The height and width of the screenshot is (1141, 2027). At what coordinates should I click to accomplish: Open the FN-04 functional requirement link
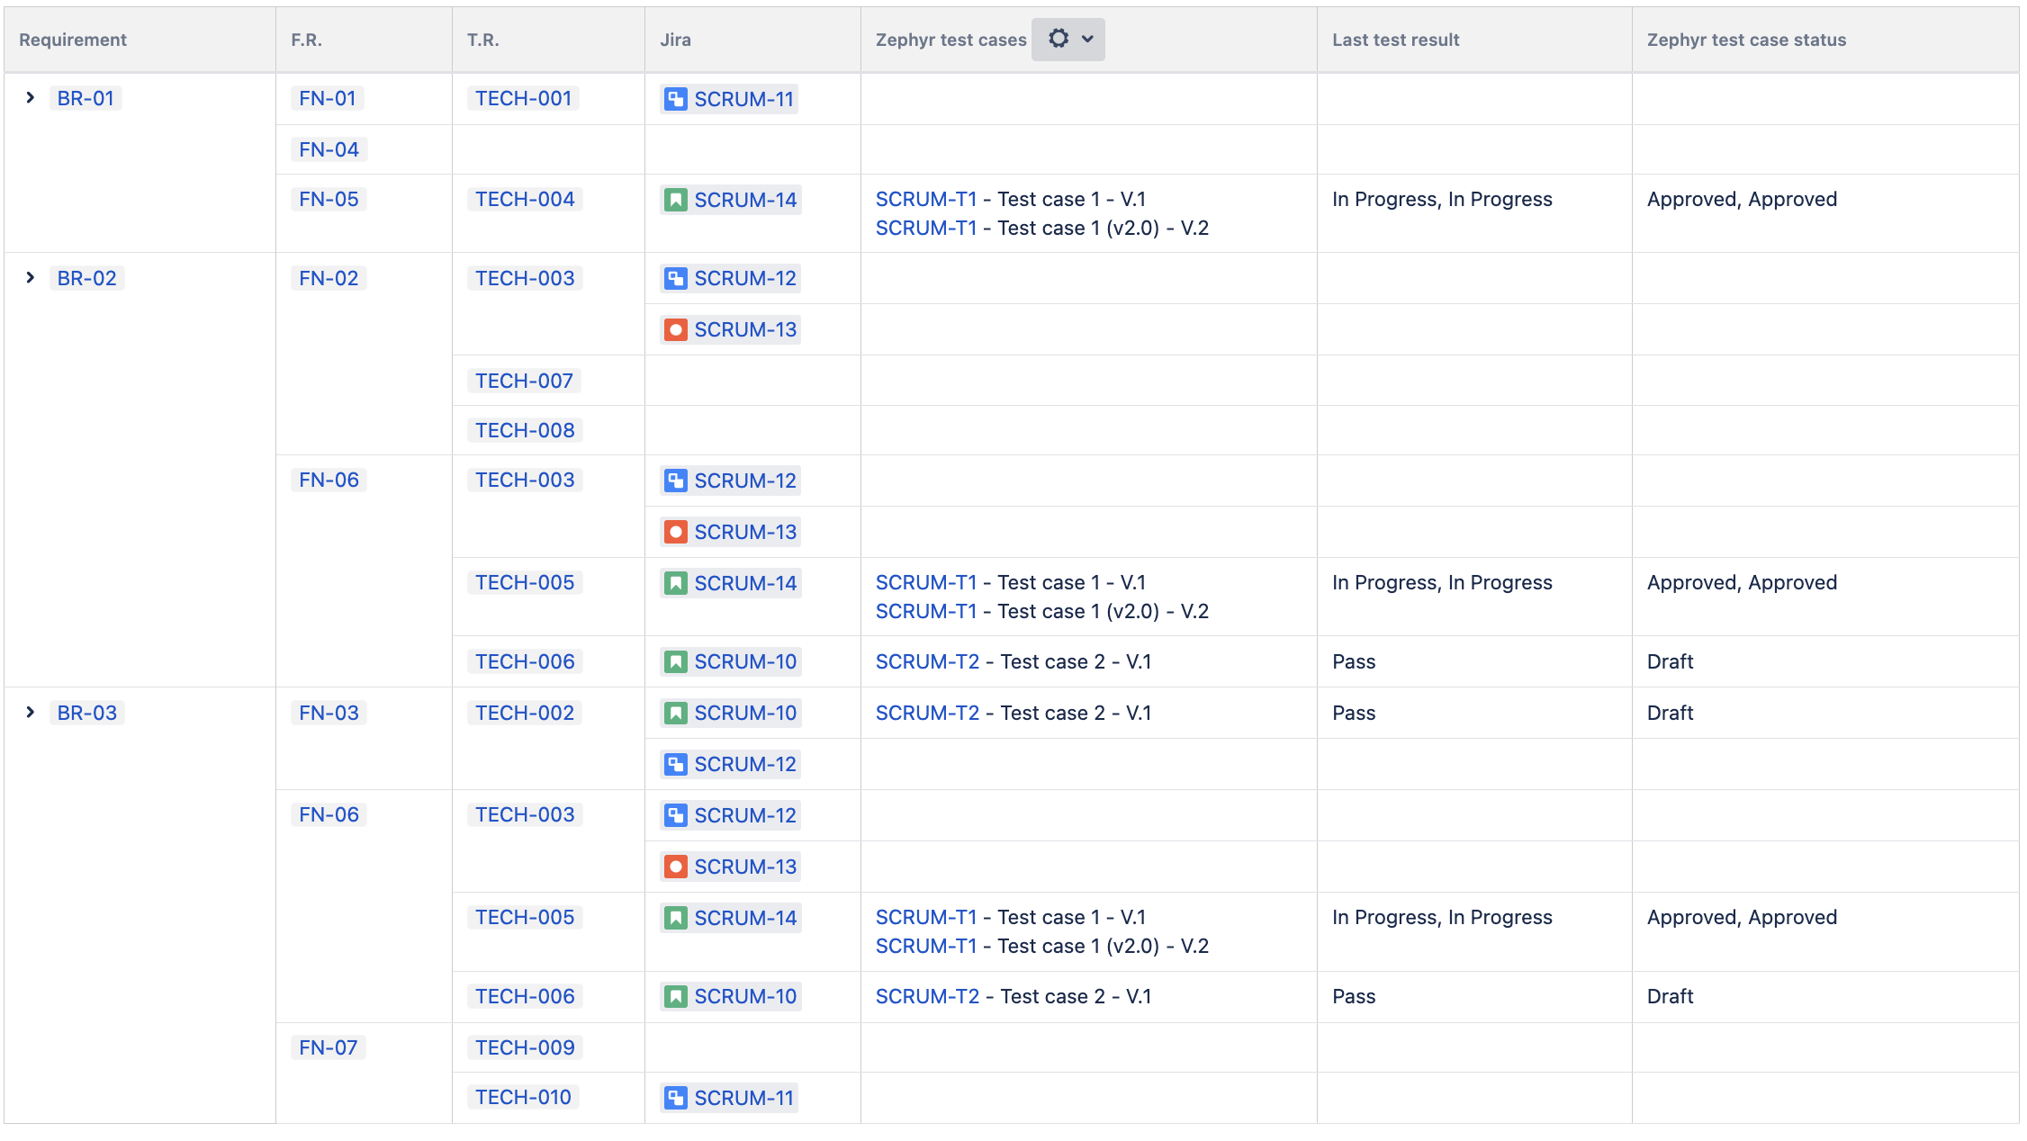click(329, 149)
